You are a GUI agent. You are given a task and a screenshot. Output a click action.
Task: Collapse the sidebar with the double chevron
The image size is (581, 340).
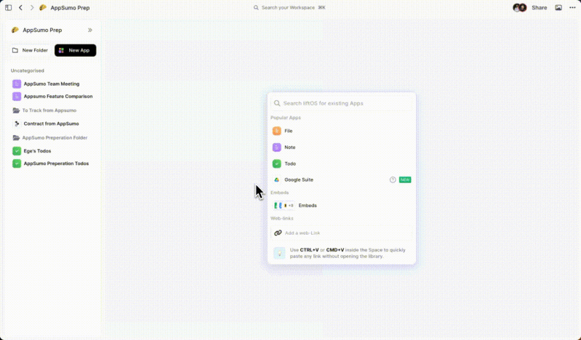(x=90, y=30)
